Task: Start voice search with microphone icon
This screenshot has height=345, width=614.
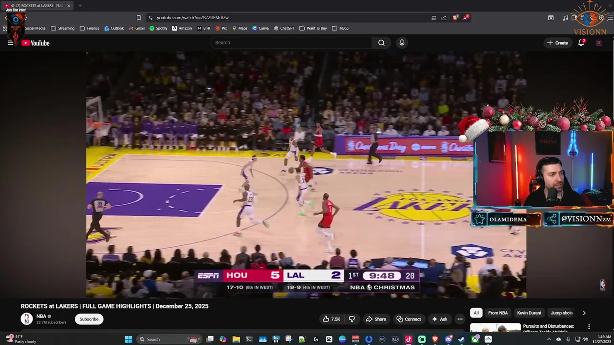Action: pos(402,43)
